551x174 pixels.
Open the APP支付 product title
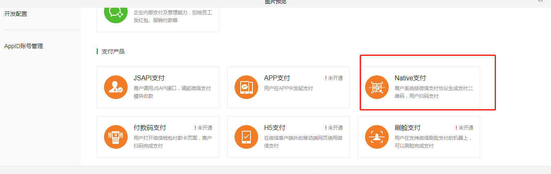tap(277, 78)
